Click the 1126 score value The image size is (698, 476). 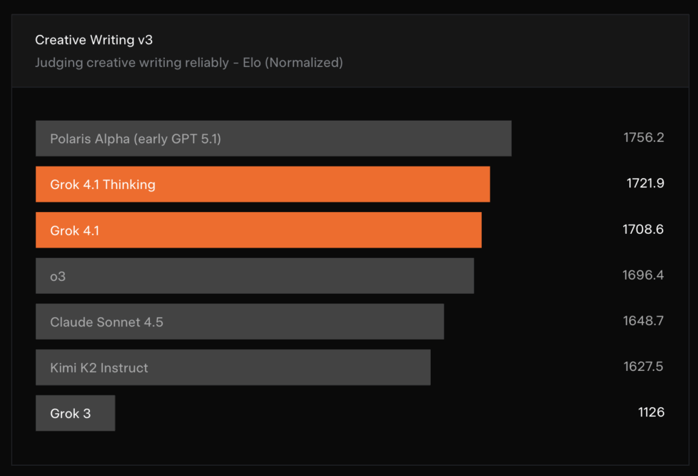[x=651, y=413]
